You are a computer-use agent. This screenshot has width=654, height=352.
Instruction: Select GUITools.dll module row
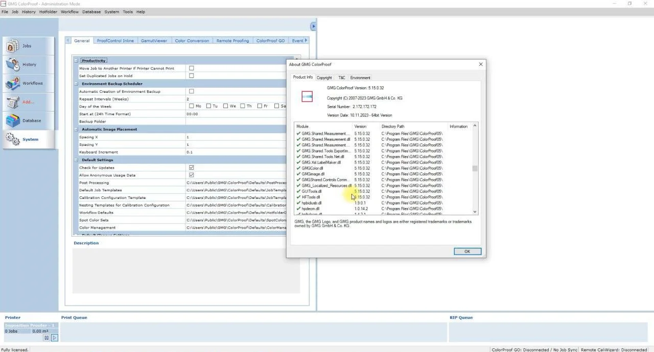click(x=383, y=191)
